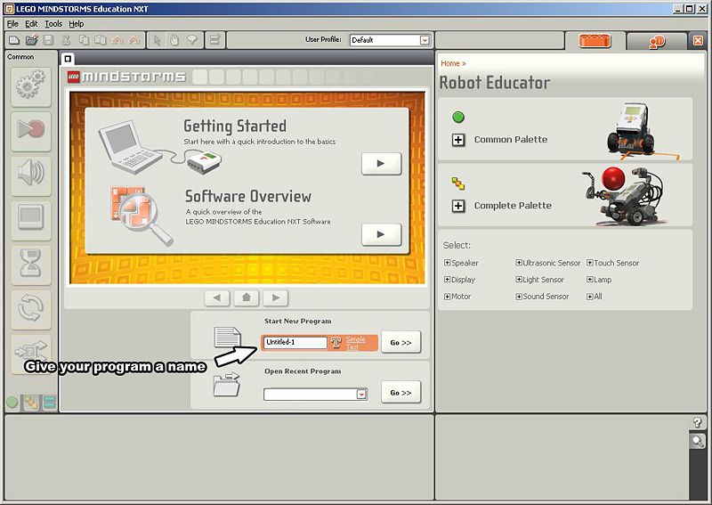The width and height of the screenshot is (712, 505).
Task: Open the My Portal tab
Action: [657, 41]
